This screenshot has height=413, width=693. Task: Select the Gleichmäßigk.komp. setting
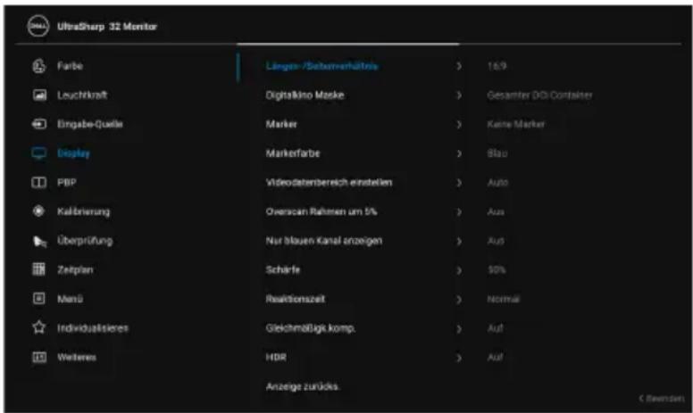click(x=311, y=328)
